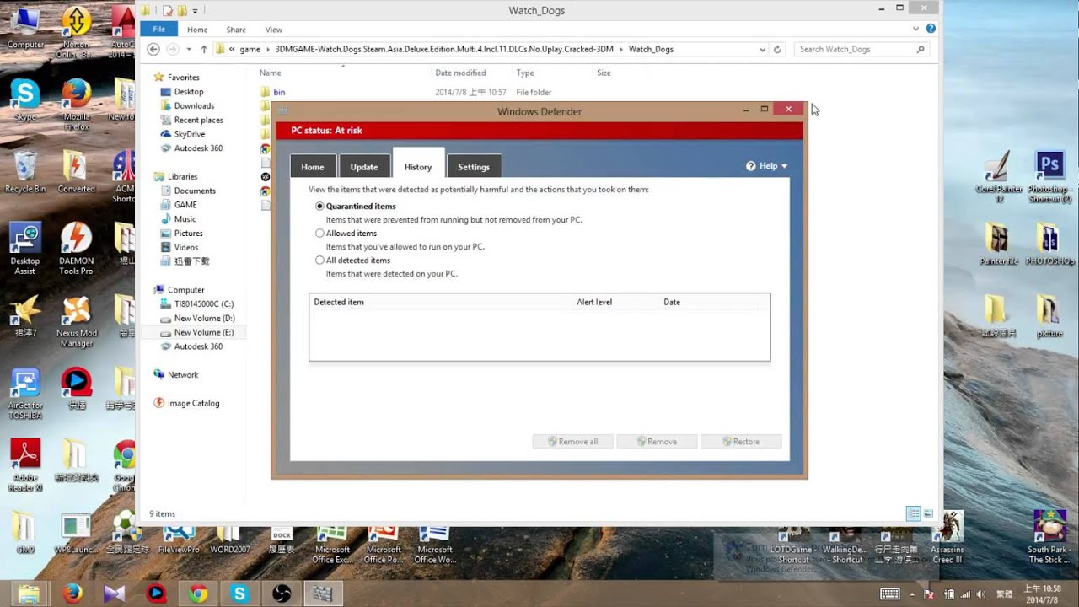The height and width of the screenshot is (607, 1079).
Task: Go up one folder level in Explorer
Action: 204,49
